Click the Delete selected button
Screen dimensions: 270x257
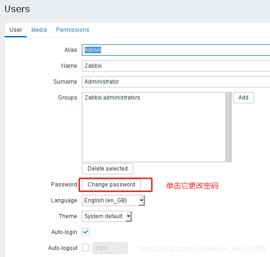[x=108, y=169]
